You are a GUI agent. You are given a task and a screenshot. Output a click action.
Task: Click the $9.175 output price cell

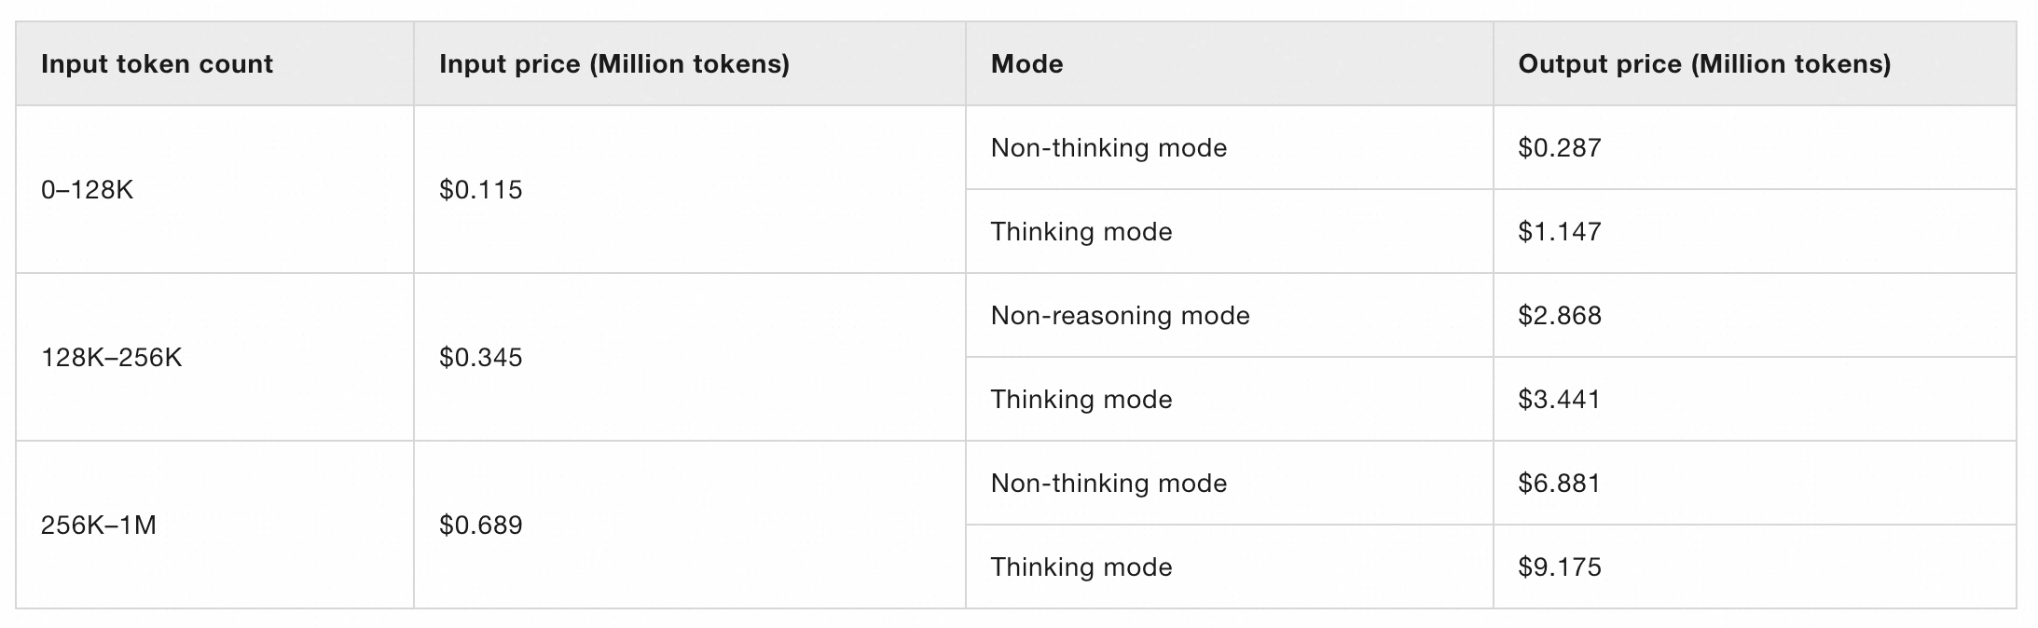[1559, 567]
